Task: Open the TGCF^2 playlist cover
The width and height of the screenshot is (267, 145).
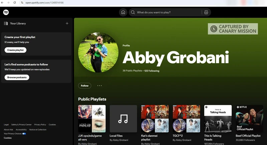Action: point(187,119)
